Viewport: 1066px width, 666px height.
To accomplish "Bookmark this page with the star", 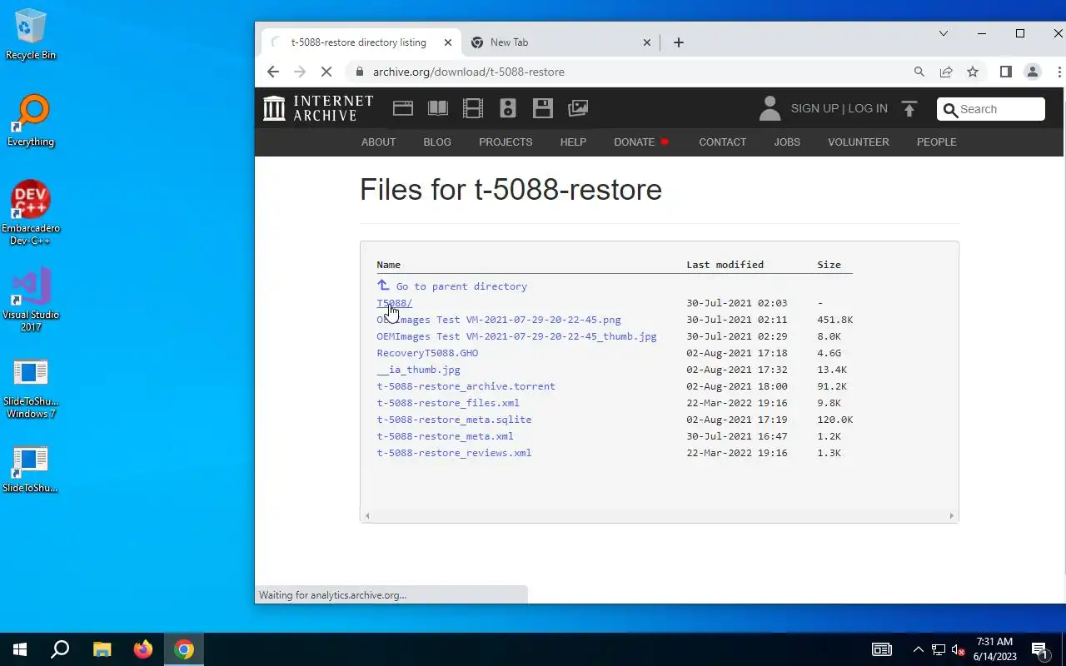I will click(973, 72).
